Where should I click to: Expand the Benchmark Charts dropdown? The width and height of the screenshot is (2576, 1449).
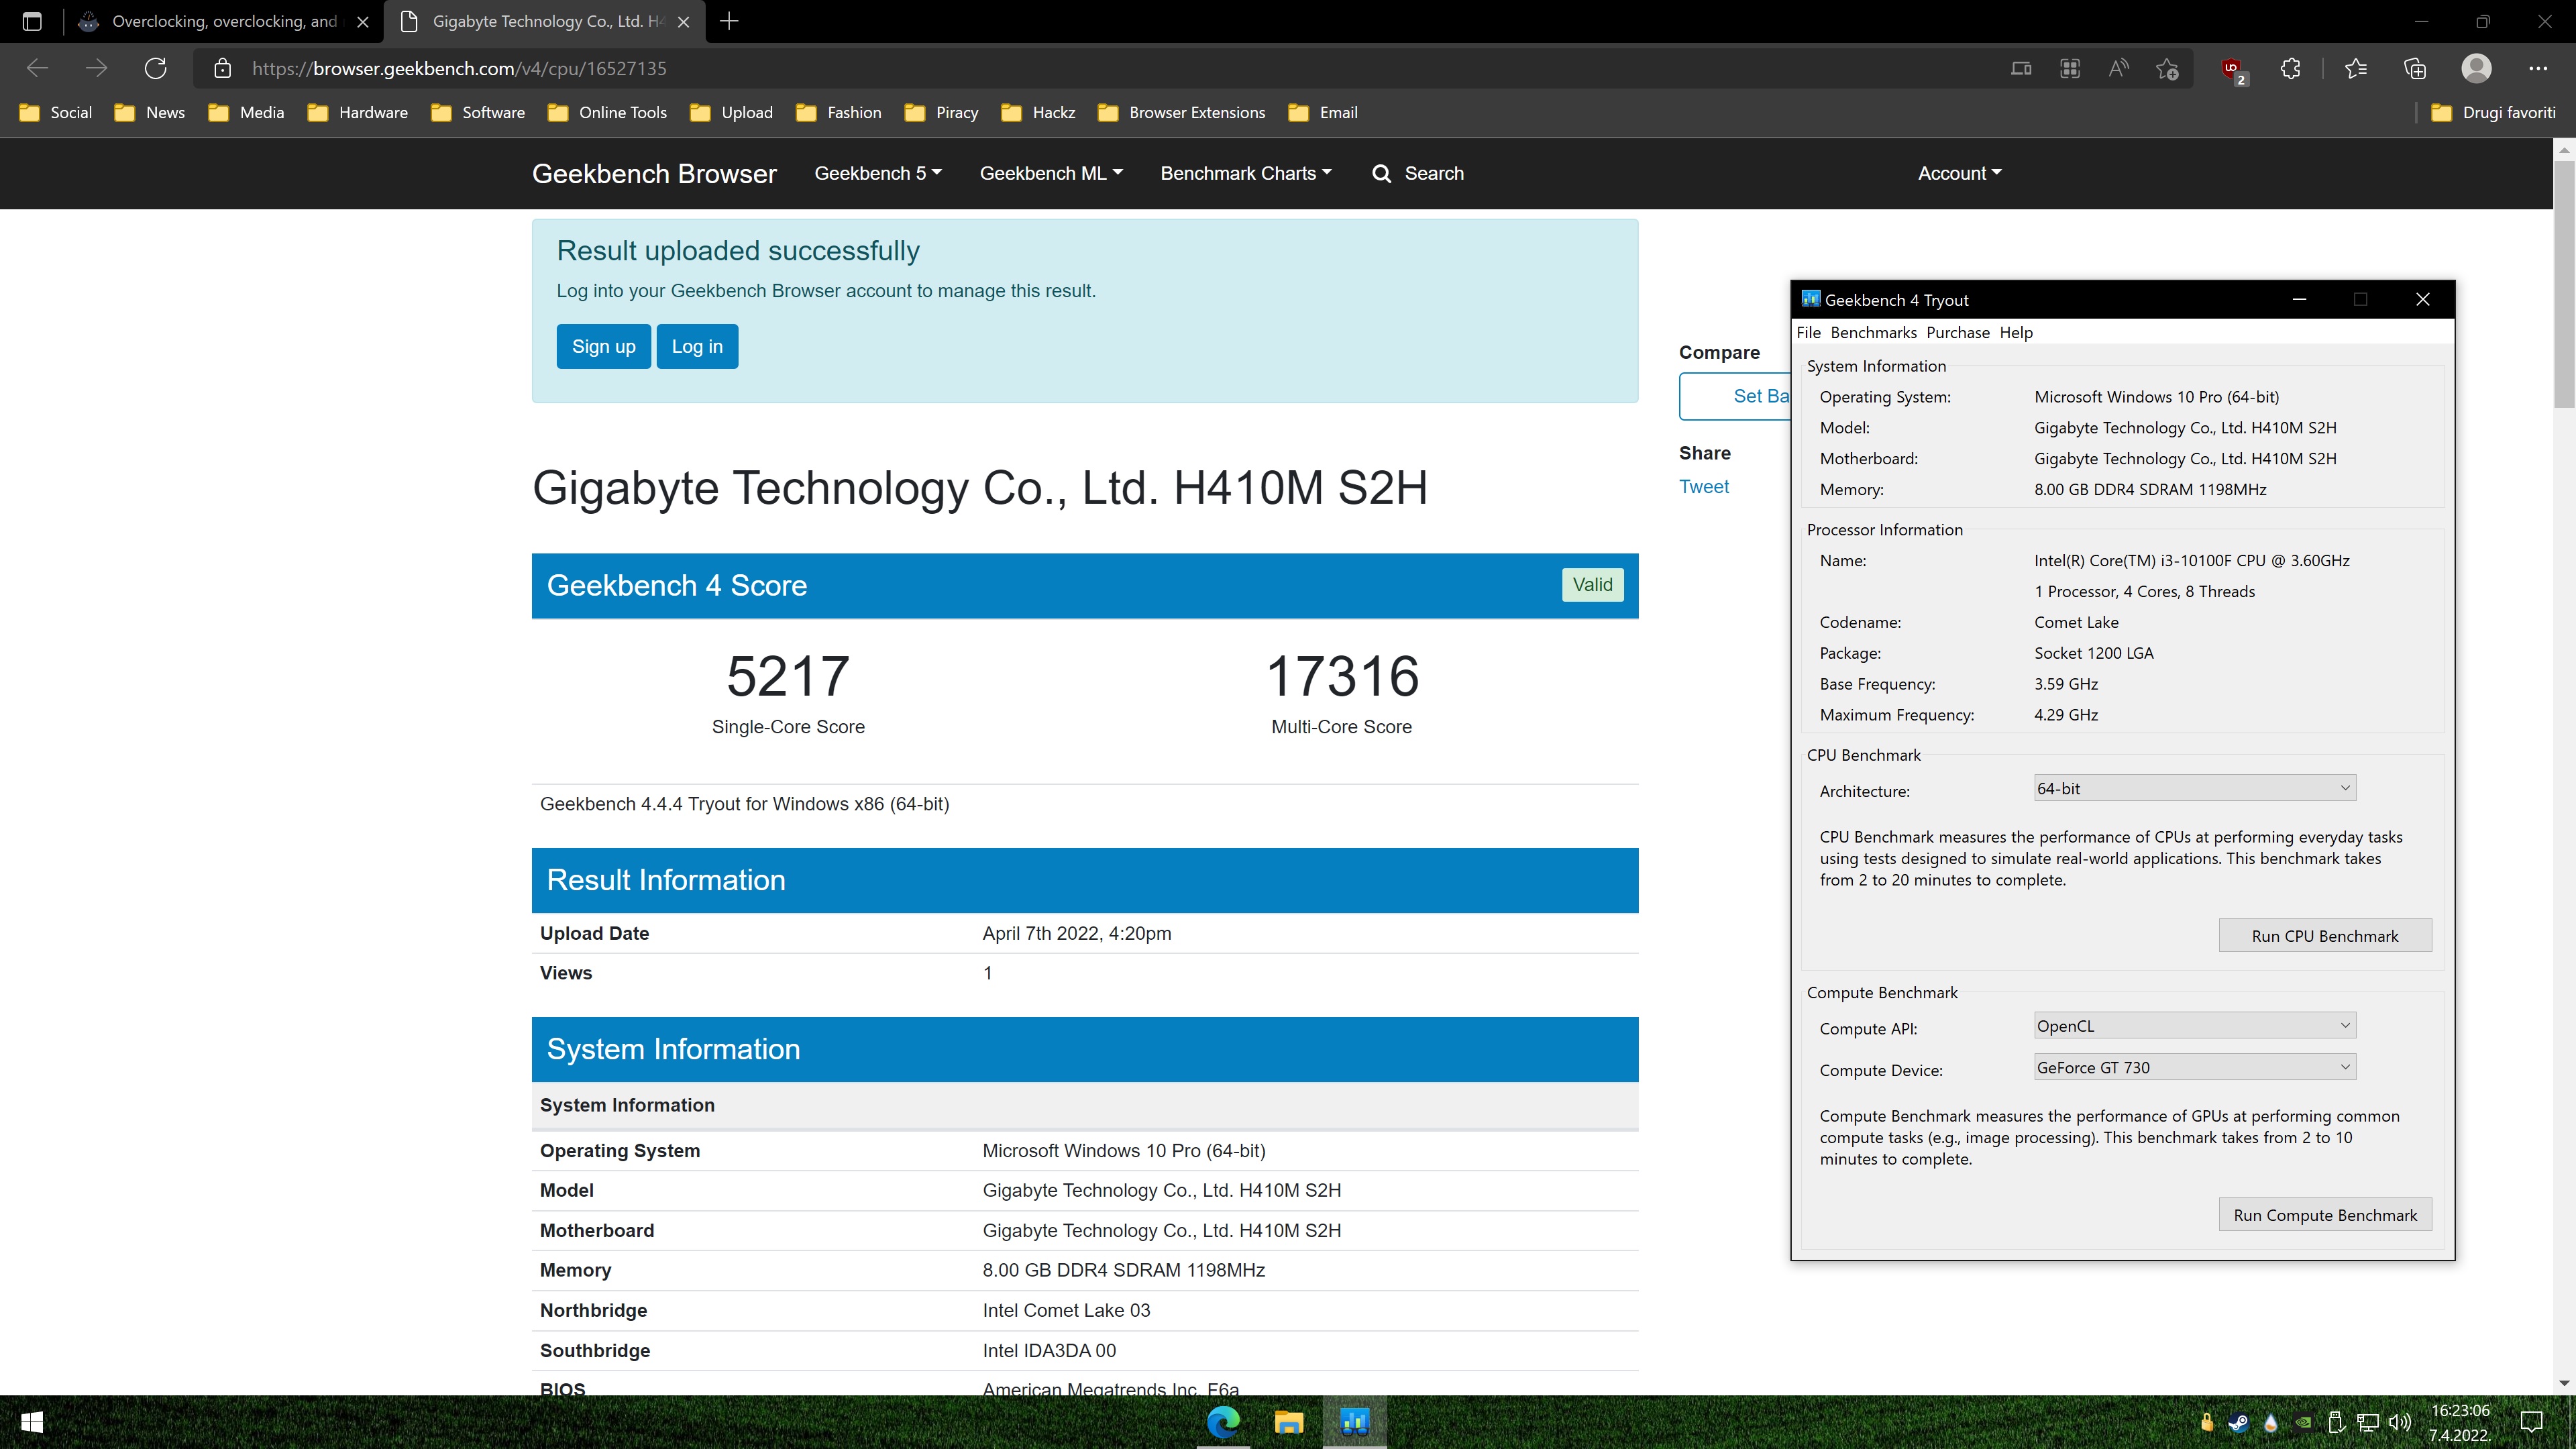(x=1246, y=173)
